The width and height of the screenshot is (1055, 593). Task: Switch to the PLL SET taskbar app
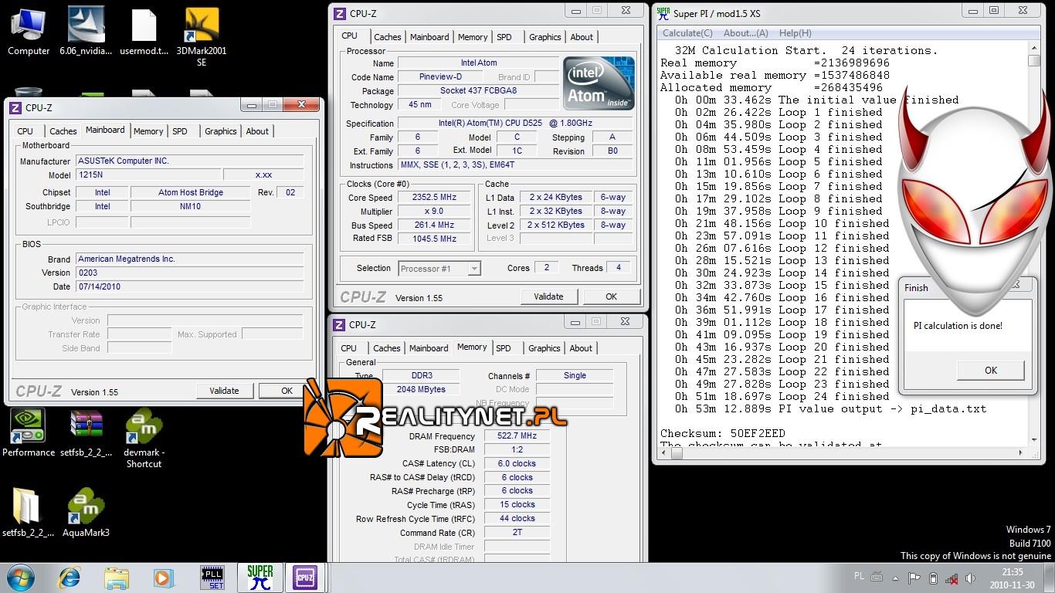click(212, 578)
